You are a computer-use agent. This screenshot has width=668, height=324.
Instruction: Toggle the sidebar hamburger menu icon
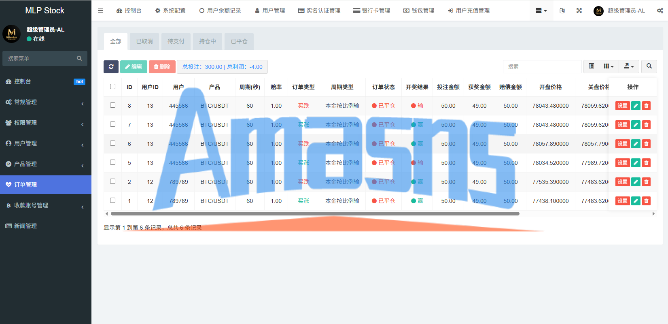pos(100,11)
